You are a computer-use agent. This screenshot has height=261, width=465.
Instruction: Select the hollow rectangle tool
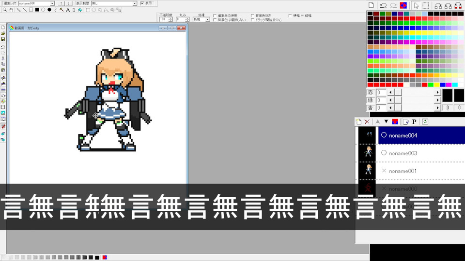point(31,10)
